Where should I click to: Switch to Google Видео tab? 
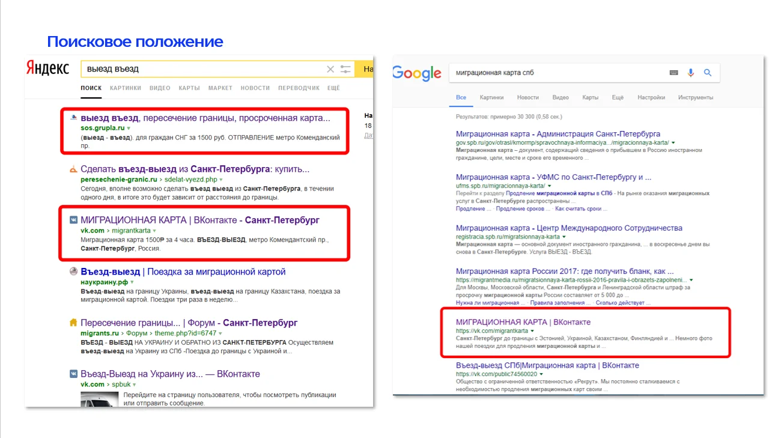(561, 97)
